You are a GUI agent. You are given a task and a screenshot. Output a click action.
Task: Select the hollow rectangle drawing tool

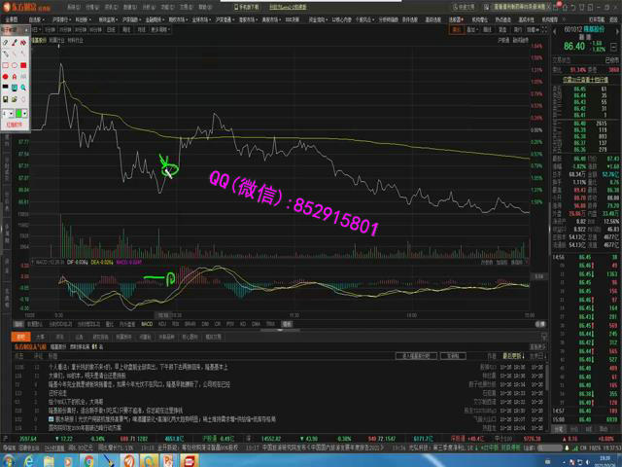click(7, 63)
